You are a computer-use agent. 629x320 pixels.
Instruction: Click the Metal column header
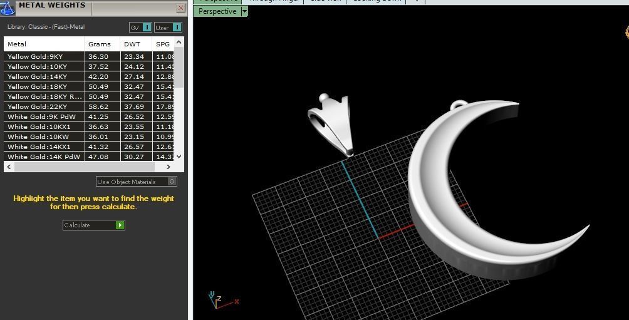(x=44, y=44)
